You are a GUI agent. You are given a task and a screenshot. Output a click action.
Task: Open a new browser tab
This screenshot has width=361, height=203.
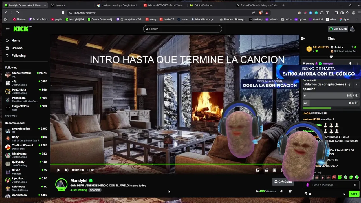(x=283, y=5)
